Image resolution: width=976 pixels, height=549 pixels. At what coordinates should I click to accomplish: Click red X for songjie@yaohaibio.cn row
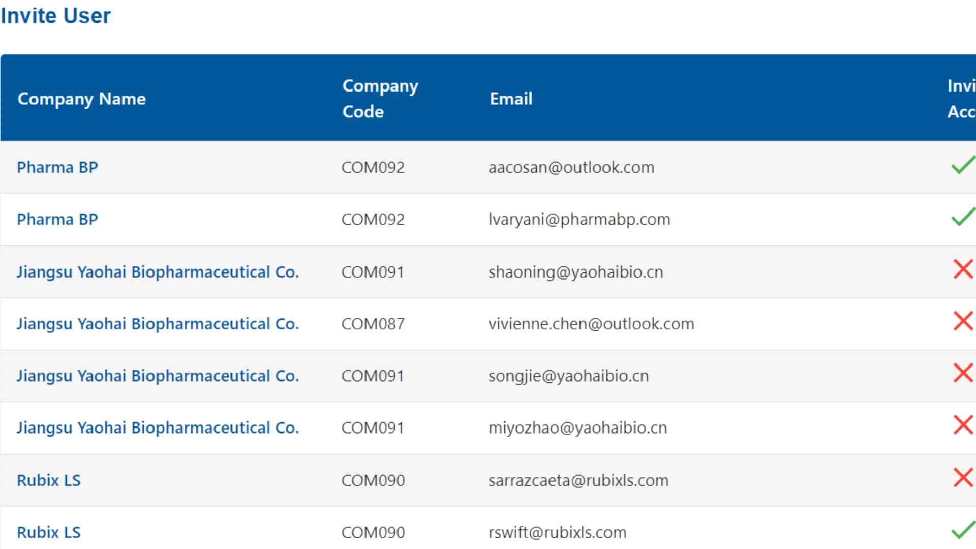tap(963, 373)
